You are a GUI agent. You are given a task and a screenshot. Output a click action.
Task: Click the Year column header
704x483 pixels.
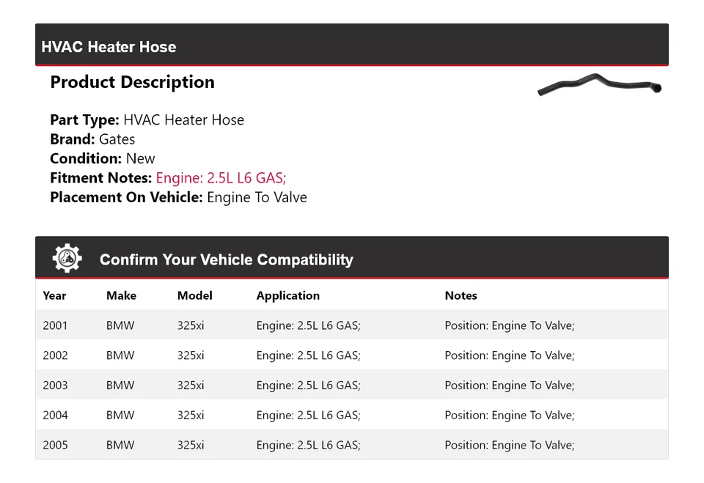(x=54, y=295)
